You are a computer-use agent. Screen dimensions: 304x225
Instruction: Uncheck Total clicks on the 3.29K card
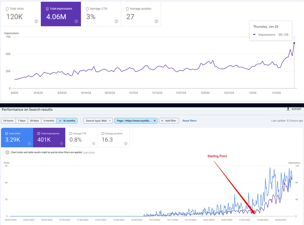pos(6,134)
